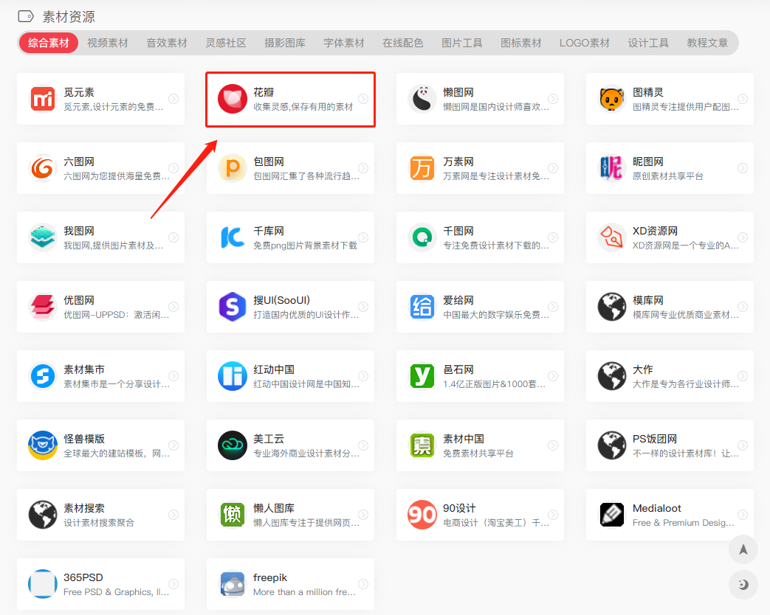The width and height of the screenshot is (770, 615).
Task: Click the 昵图网 logo icon
Action: (x=612, y=168)
